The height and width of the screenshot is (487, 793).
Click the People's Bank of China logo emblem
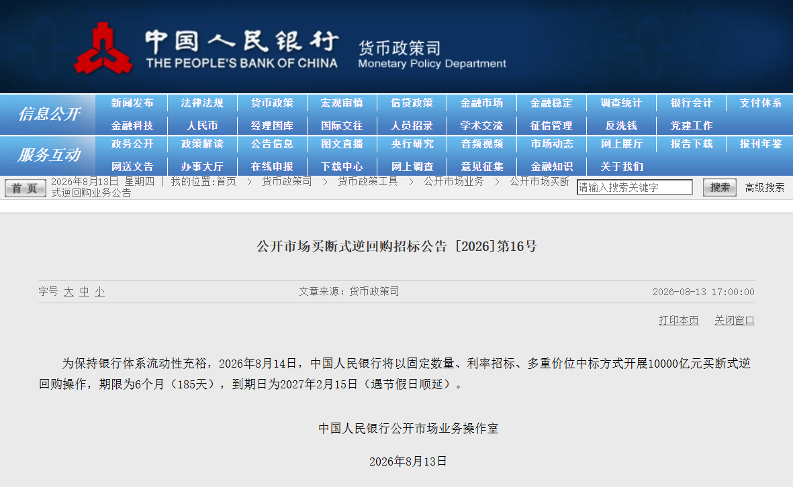click(103, 48)
